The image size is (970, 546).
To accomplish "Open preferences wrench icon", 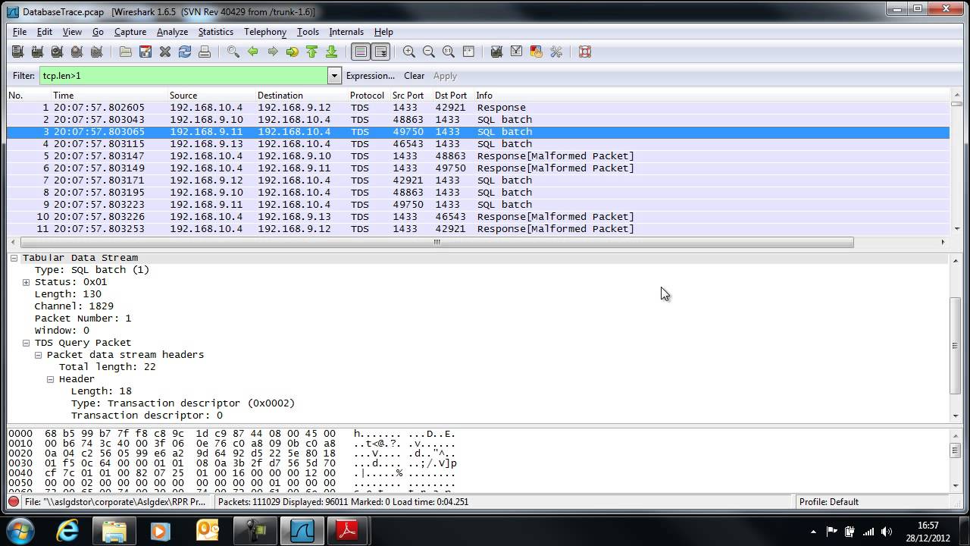I will pos(556,52).
